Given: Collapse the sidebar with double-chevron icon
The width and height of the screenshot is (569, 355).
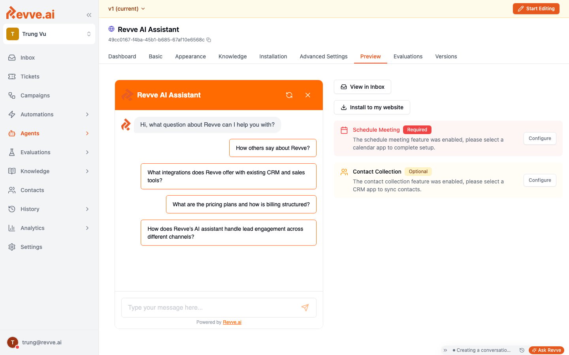Looking at the screenshot, I should 89,15.
